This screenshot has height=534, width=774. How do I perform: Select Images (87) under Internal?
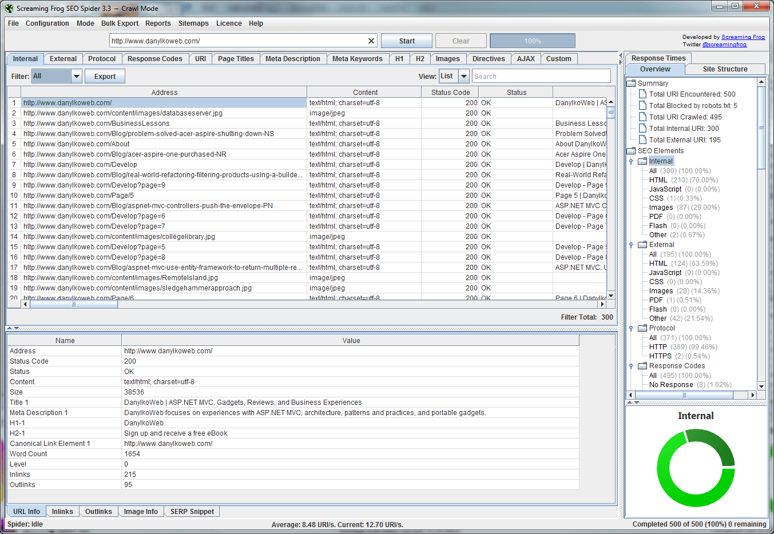tap(684, 208)
